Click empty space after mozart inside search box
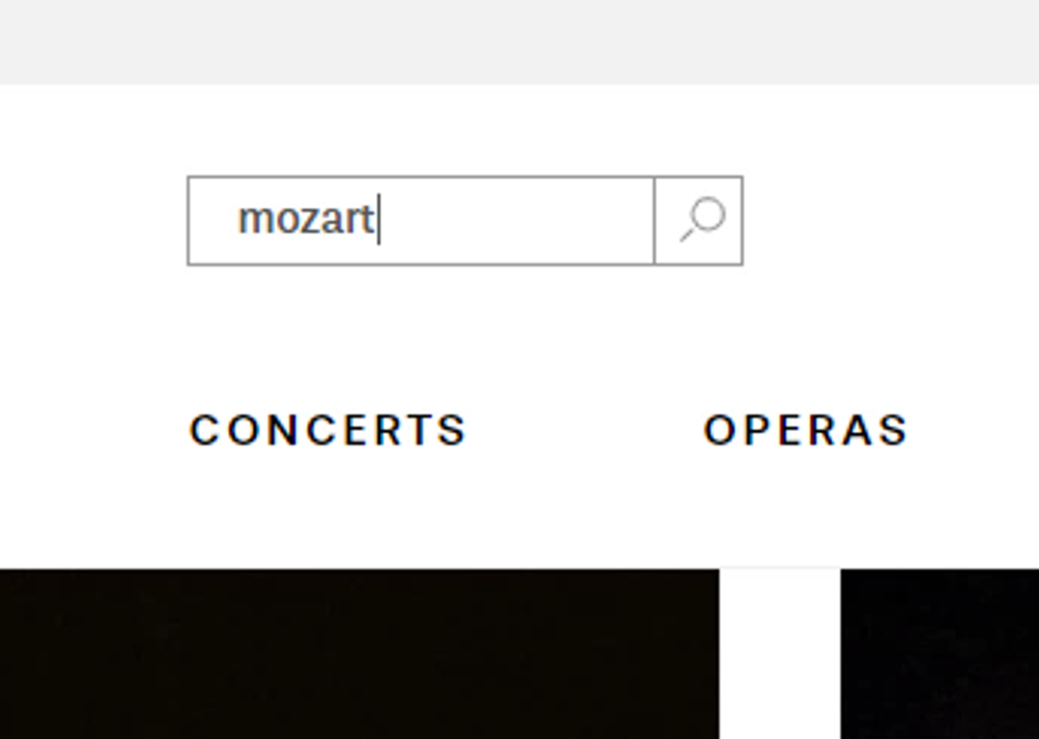This screenshot has width=1039, height=739. (x=517, y=220)
